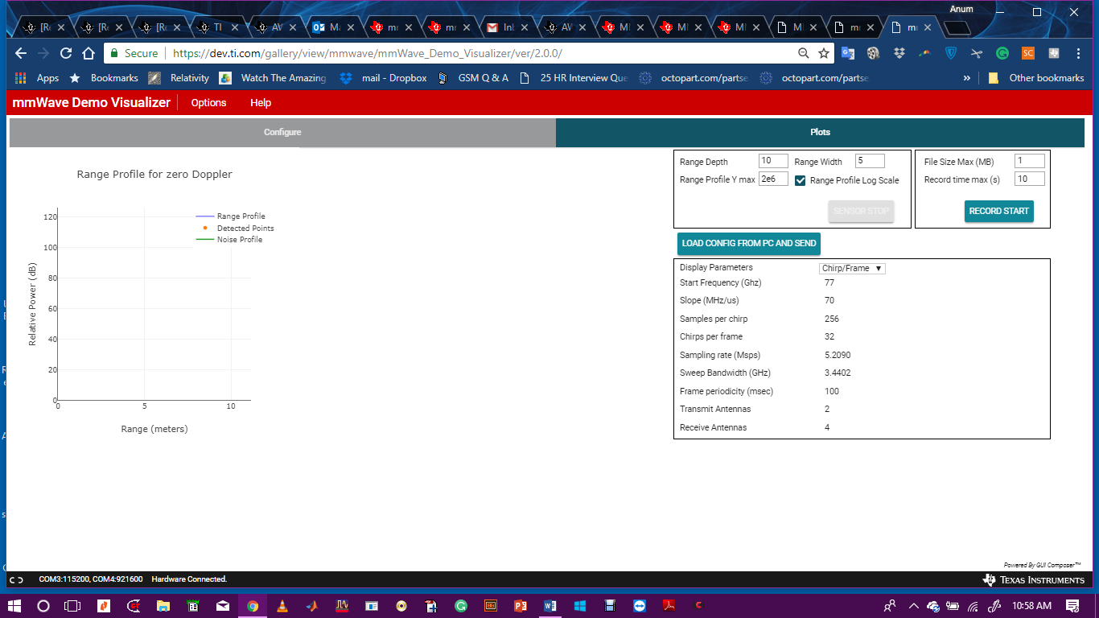Screen dimensions: 1099x618
Task: Click the Secure lock site info indicator
Action: [134, 53]
